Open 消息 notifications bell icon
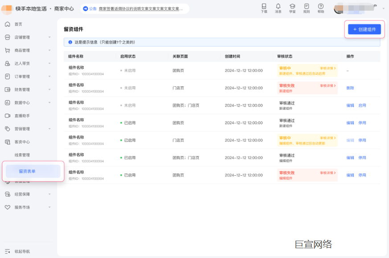Screen dimensions: 389x258 [x=278, y=7]
